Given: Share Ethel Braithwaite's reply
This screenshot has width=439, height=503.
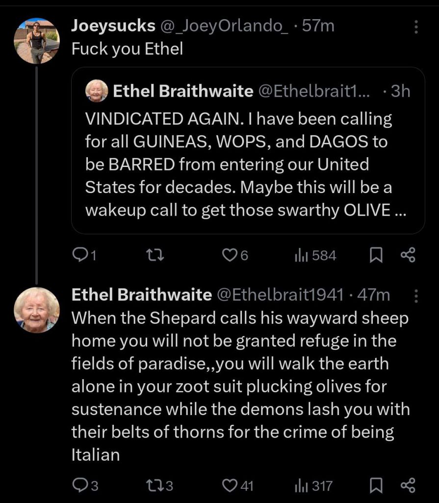Looking at the screenshot, I should [x=408, y=486].
